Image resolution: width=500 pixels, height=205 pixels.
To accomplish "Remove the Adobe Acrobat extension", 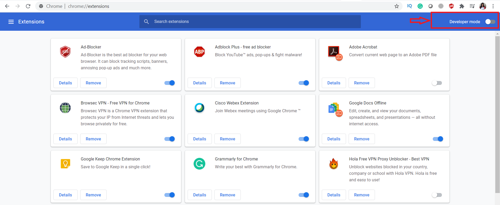I will (x=362, y=83).
